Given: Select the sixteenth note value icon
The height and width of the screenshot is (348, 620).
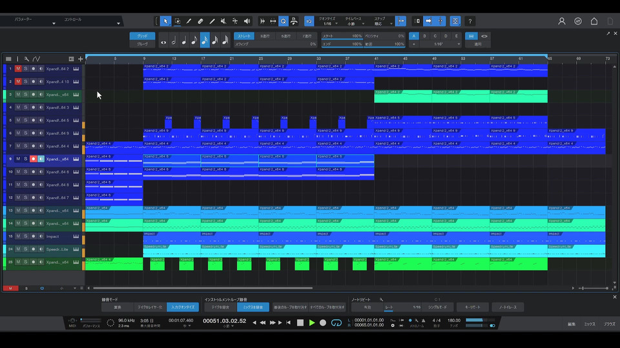Looking at the screenshot, I should click(205, 41).
